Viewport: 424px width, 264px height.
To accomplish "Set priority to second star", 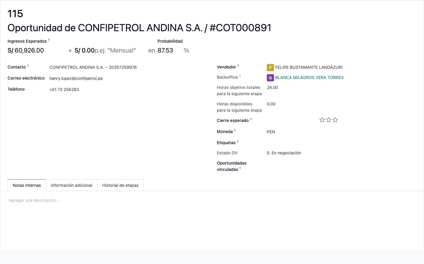I will (329, 120).
